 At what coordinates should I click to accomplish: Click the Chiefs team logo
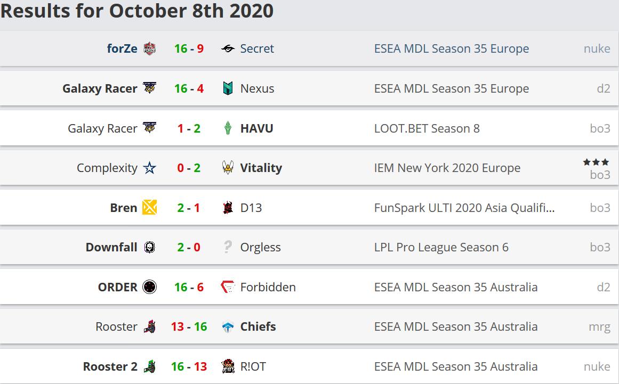pyautogui.click(x=228, y=327)
